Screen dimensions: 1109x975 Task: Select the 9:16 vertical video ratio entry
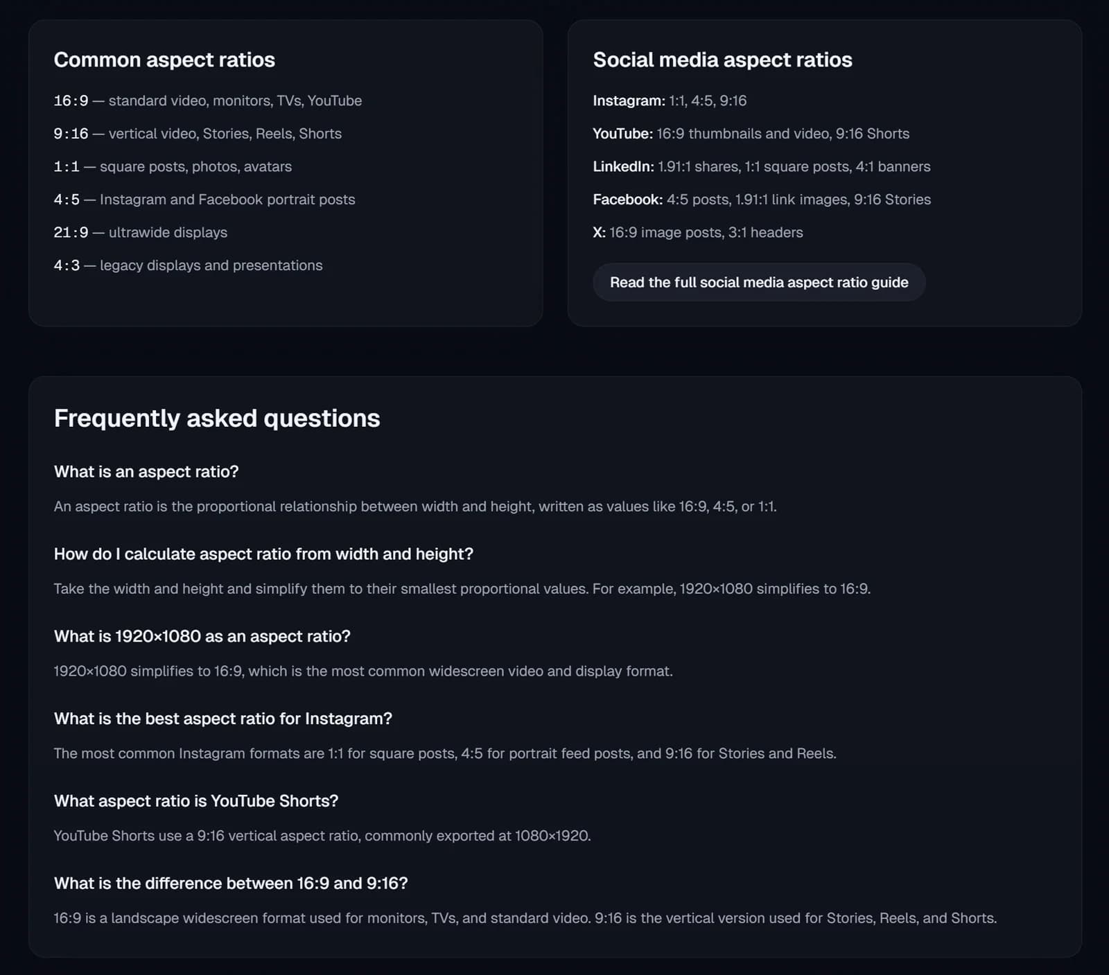click(198, 133)
